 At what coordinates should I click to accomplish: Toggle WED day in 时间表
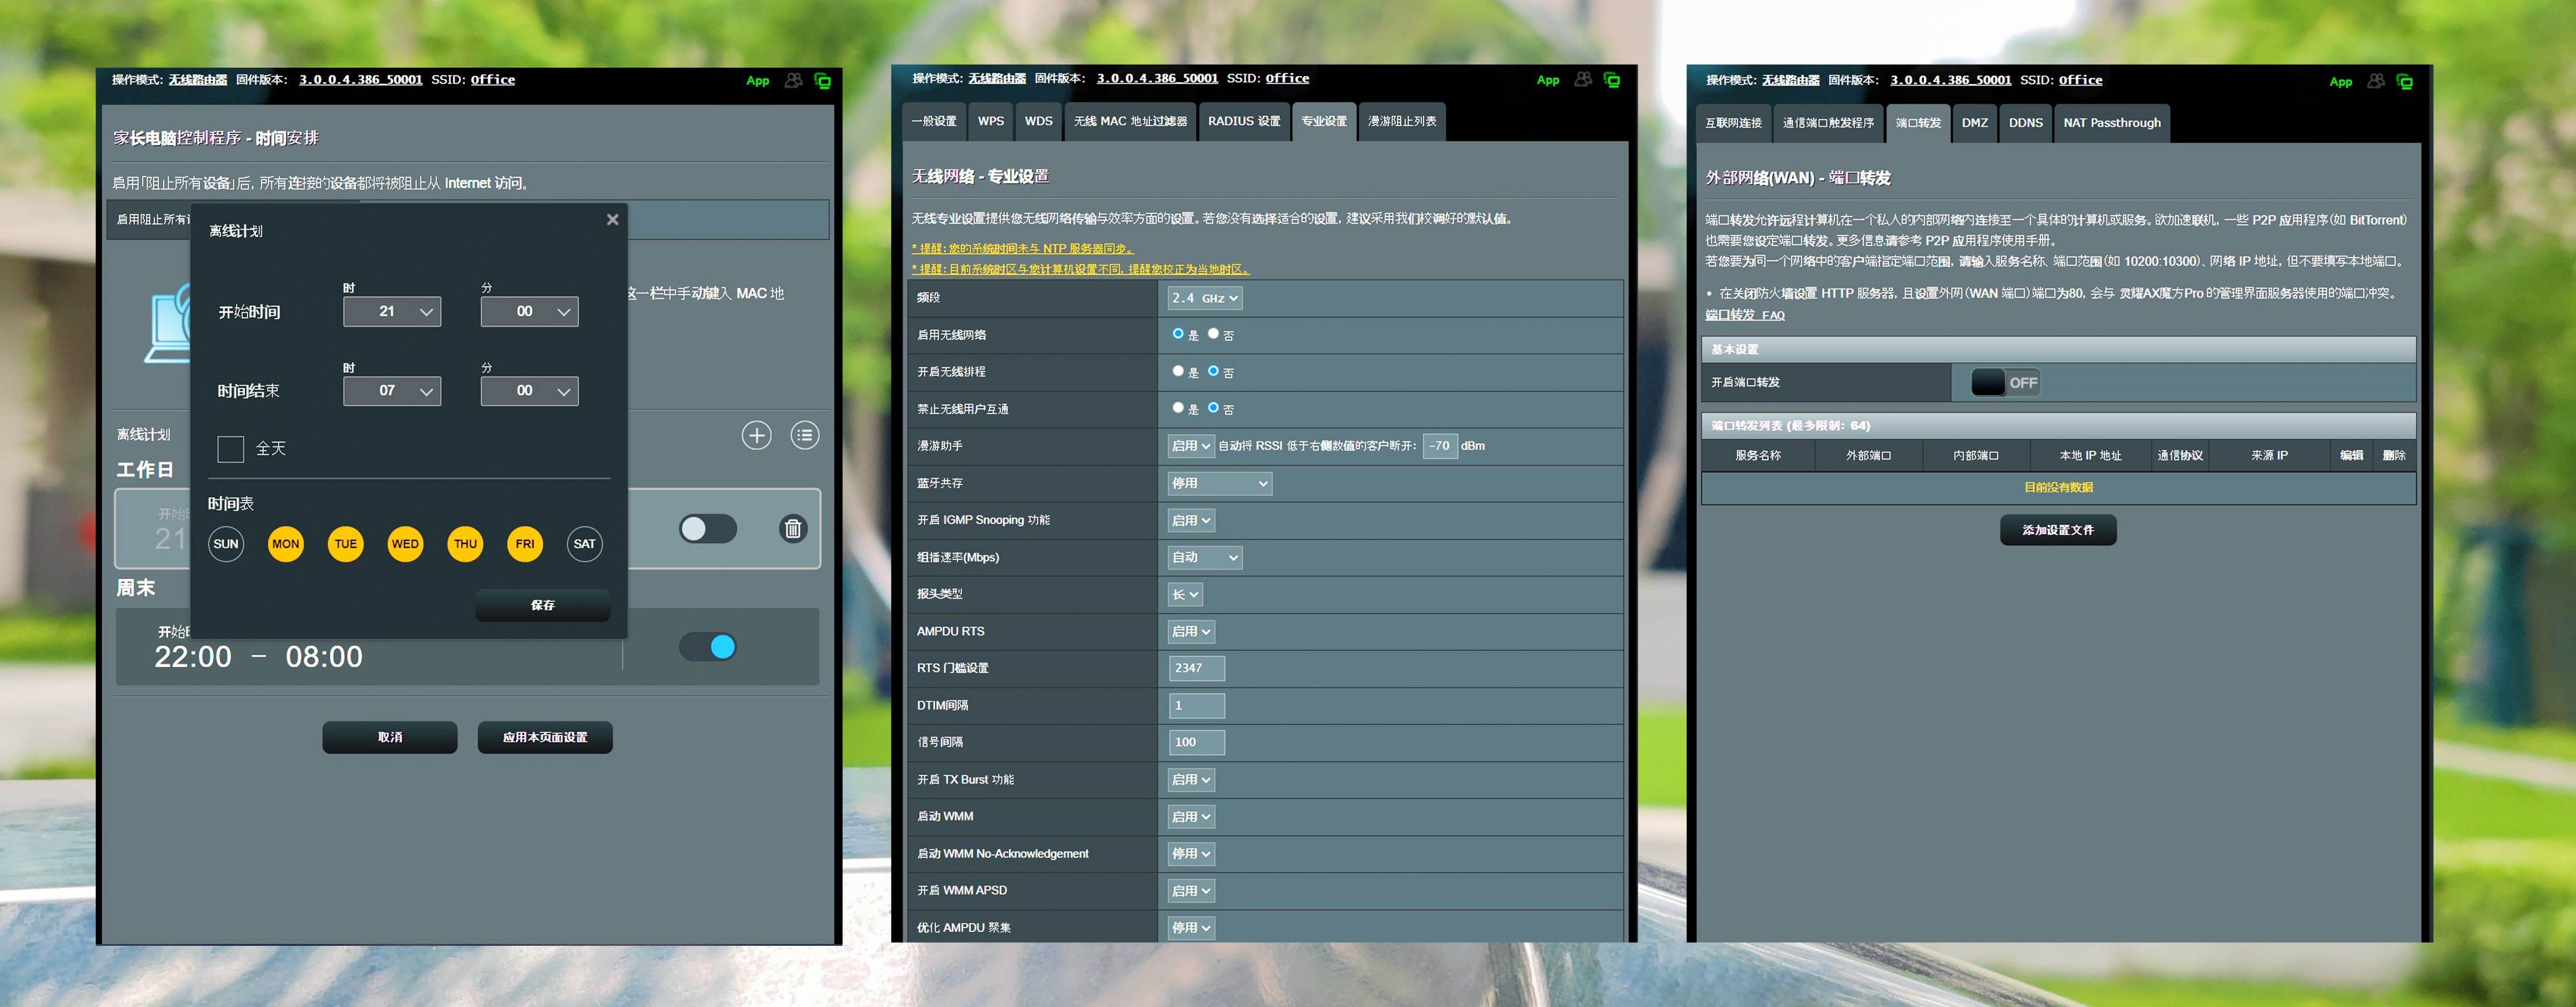(405, 544)
